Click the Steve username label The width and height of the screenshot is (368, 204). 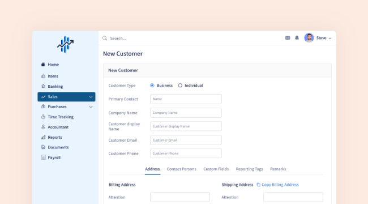pos(321,38)
